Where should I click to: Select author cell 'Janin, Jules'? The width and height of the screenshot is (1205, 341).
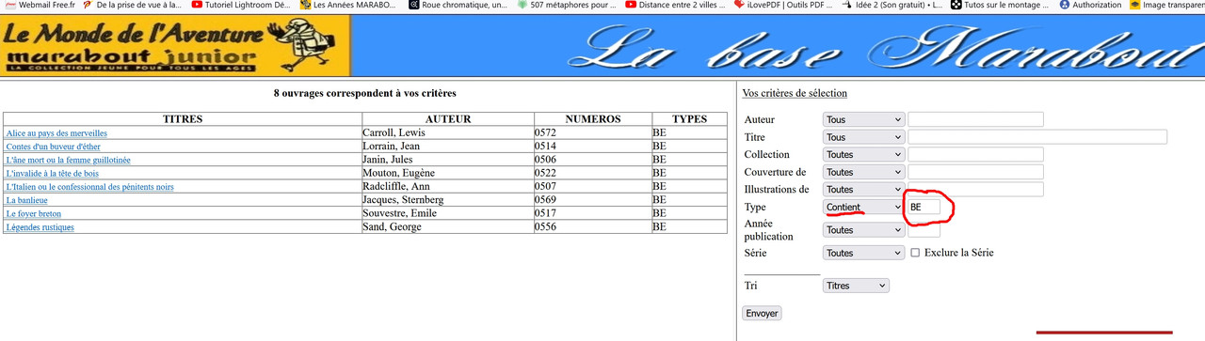448,160
